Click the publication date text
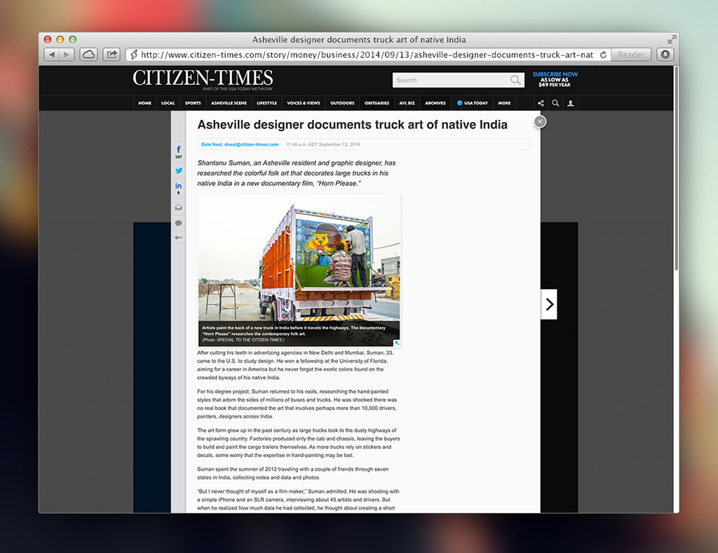 click(x=323, y=145)
